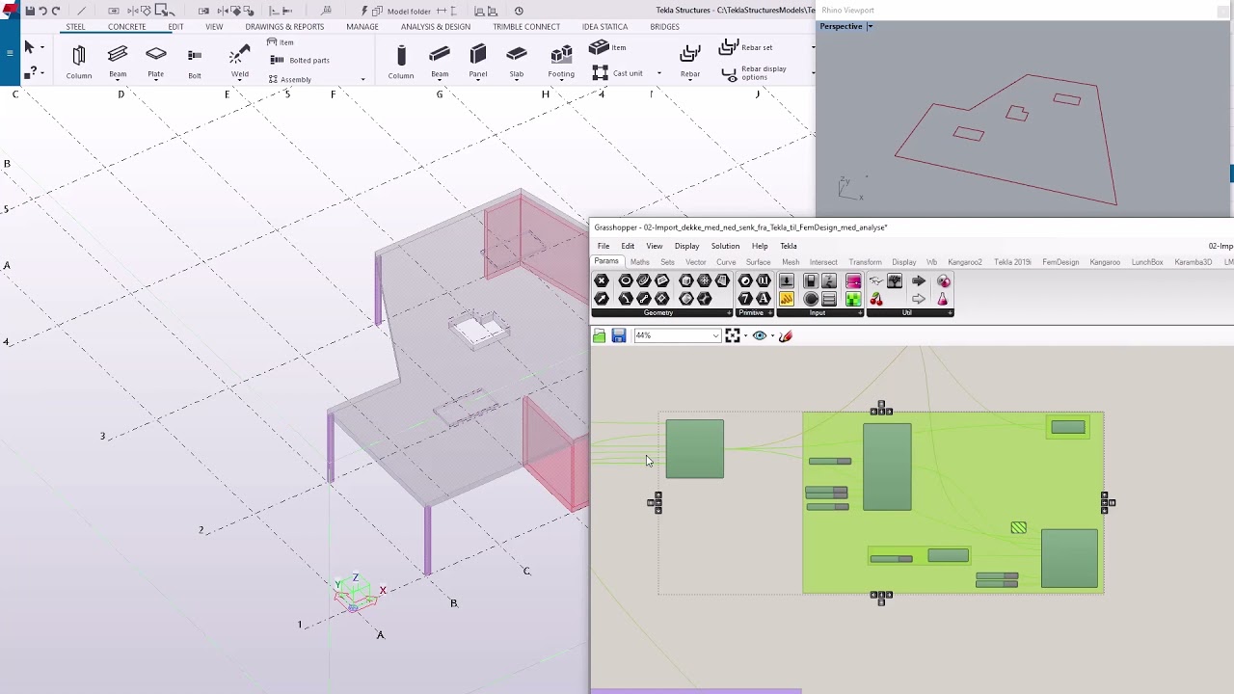Click the Tekla Save icon

tap(31, 11)
